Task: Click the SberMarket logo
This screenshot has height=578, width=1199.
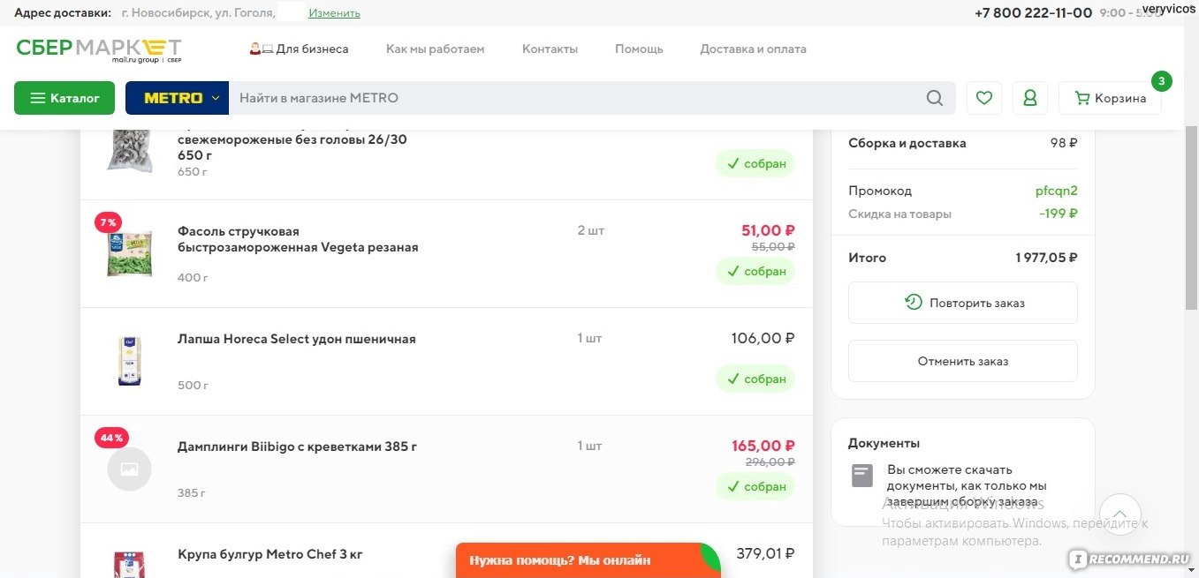Action: (x=99, y=49)
